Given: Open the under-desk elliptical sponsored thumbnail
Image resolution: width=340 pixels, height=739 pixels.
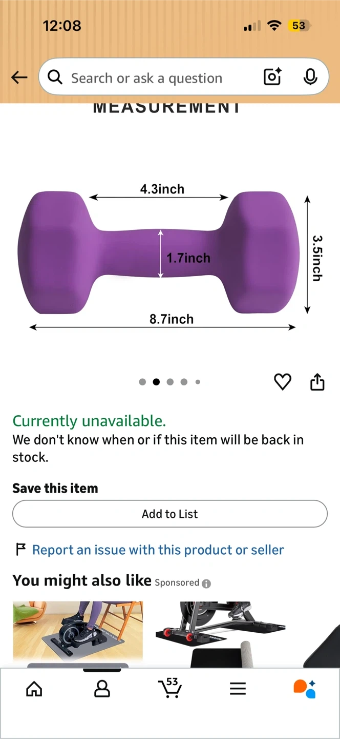Looking at the screenshot, I should (x=78, y=632).
